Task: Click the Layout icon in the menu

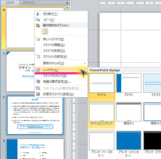Action: point(38,70)
